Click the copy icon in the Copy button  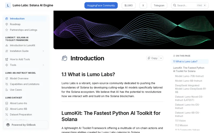point(149,58)
